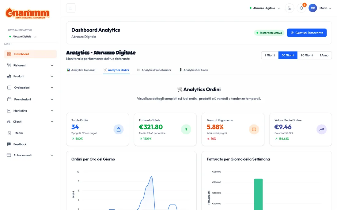The image size is (337, 210).
Task: Click "2/34 ordini pagati" text
Action: (217, 133)
